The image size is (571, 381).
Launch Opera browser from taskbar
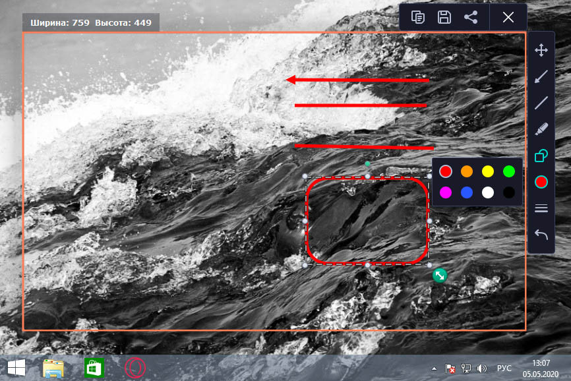pos(135,368)
